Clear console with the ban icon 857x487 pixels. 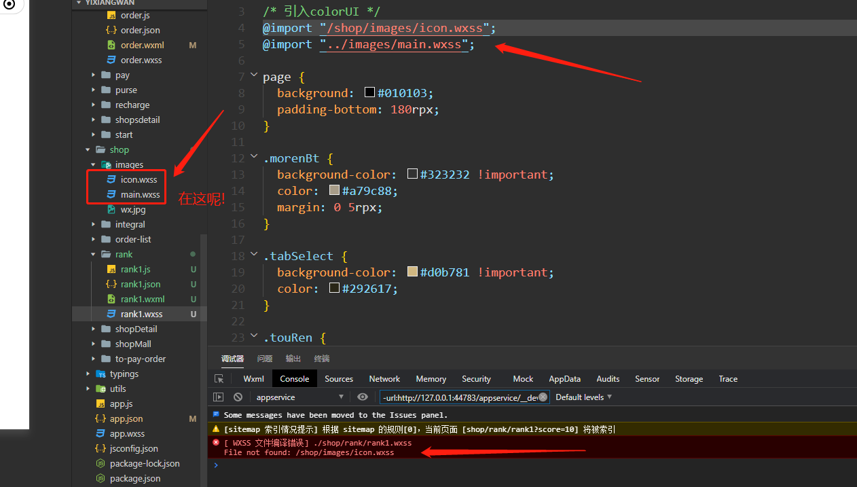point(238,397)
